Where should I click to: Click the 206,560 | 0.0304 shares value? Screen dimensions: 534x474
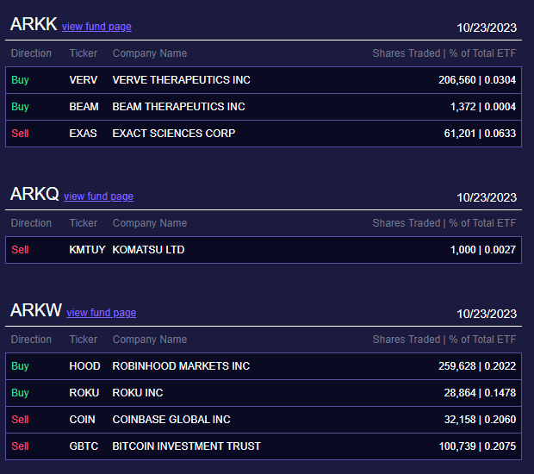click(477, 80)
